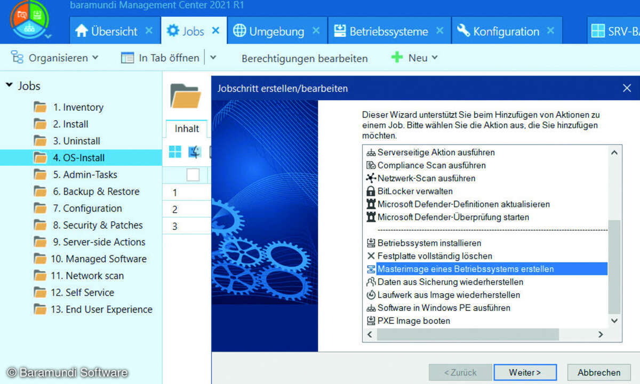
Task: Open the baramundi application logo menu
Action: (29, 20)
